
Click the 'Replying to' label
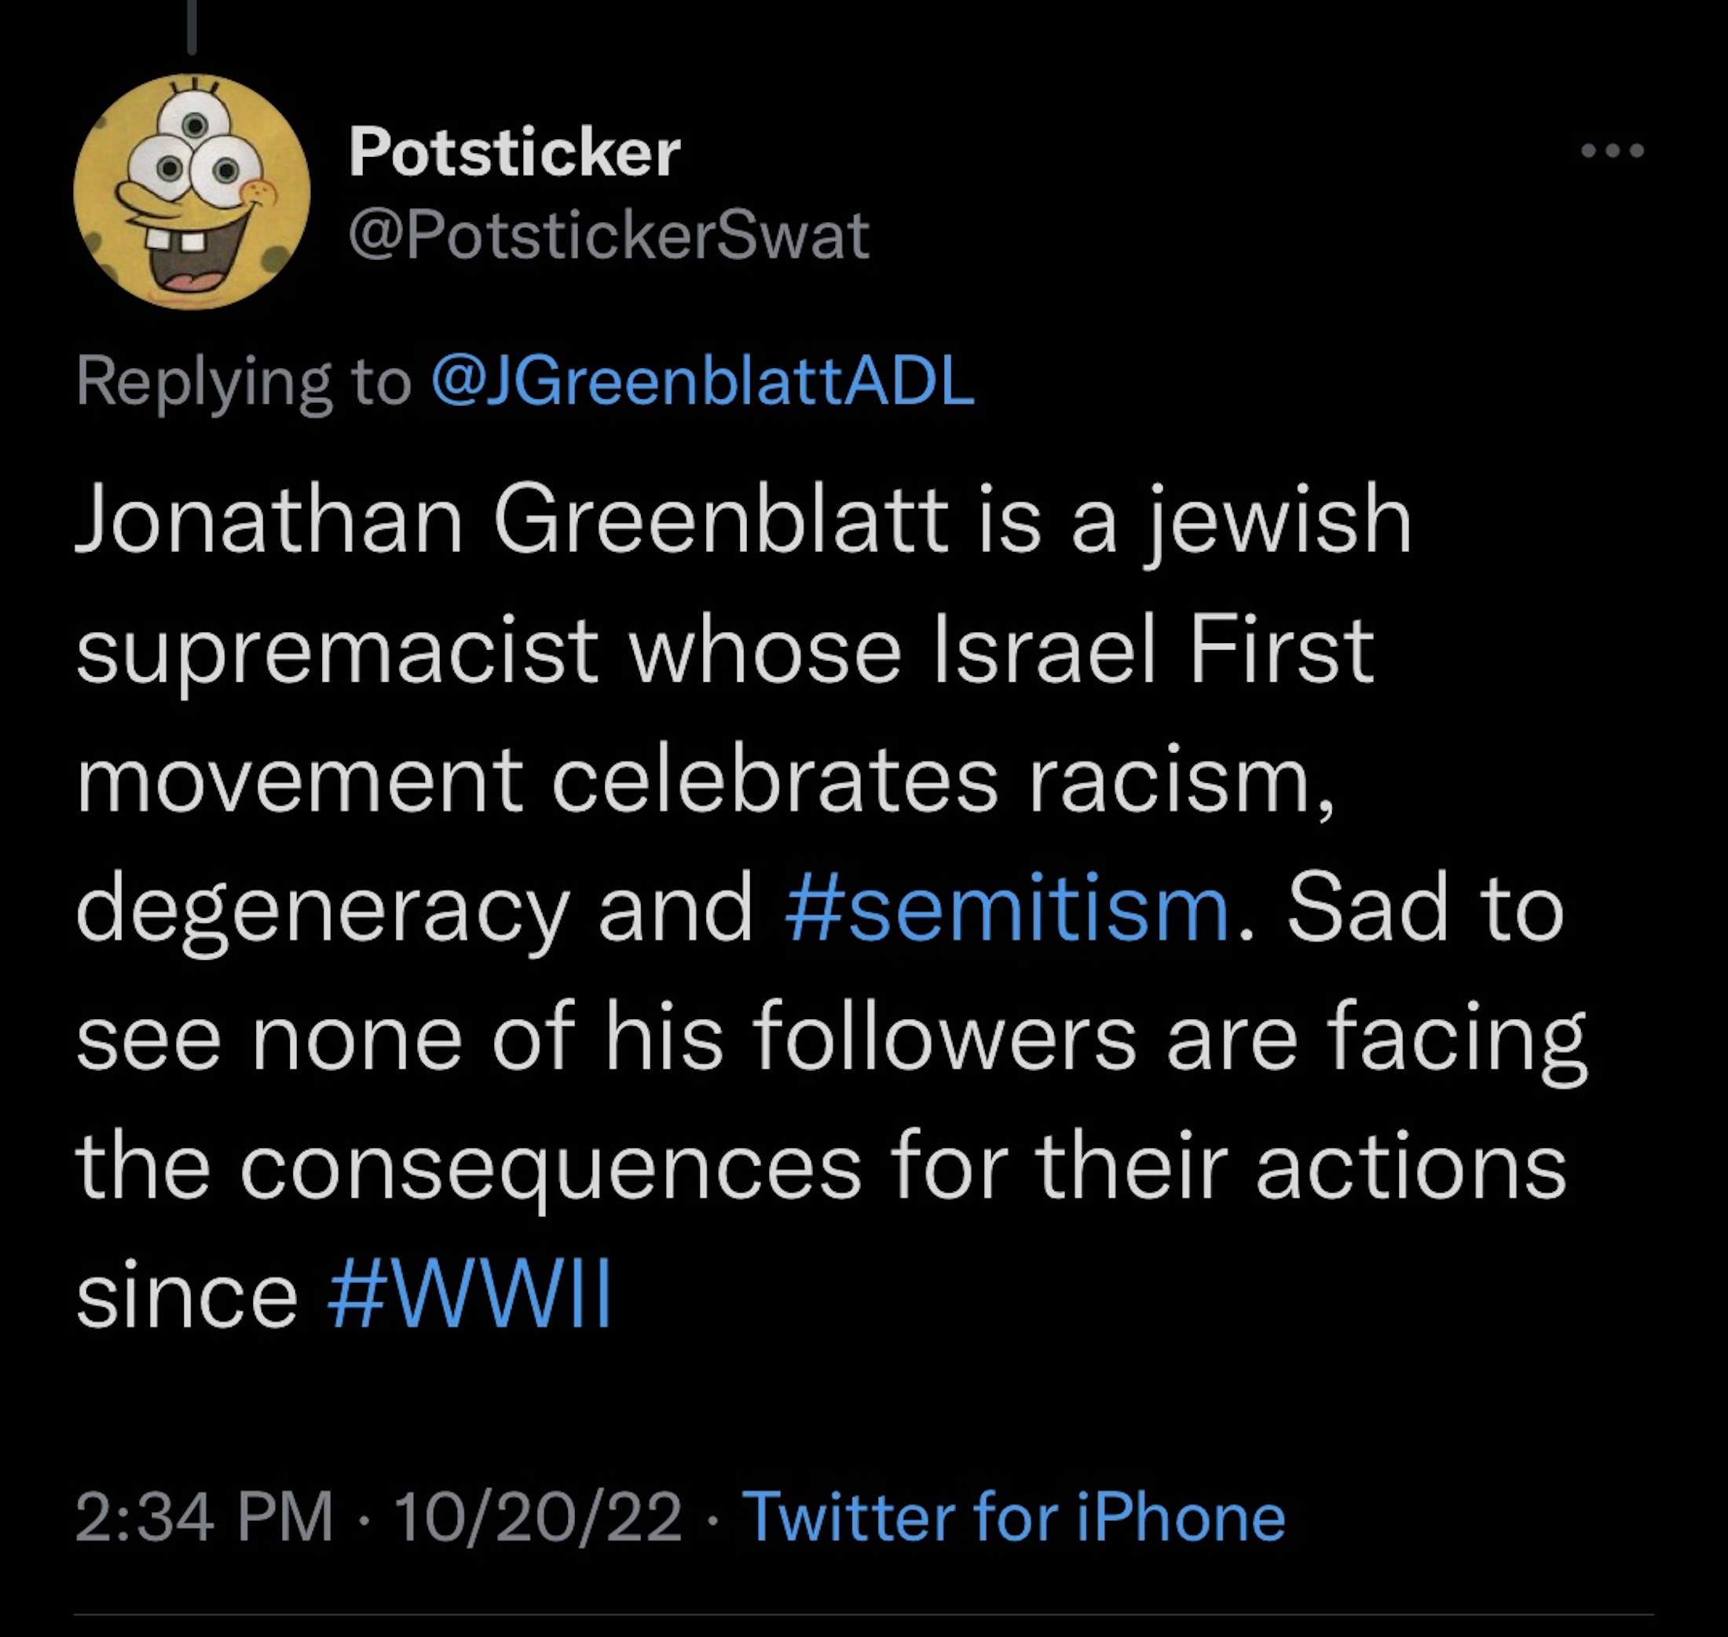coord(243,382)
